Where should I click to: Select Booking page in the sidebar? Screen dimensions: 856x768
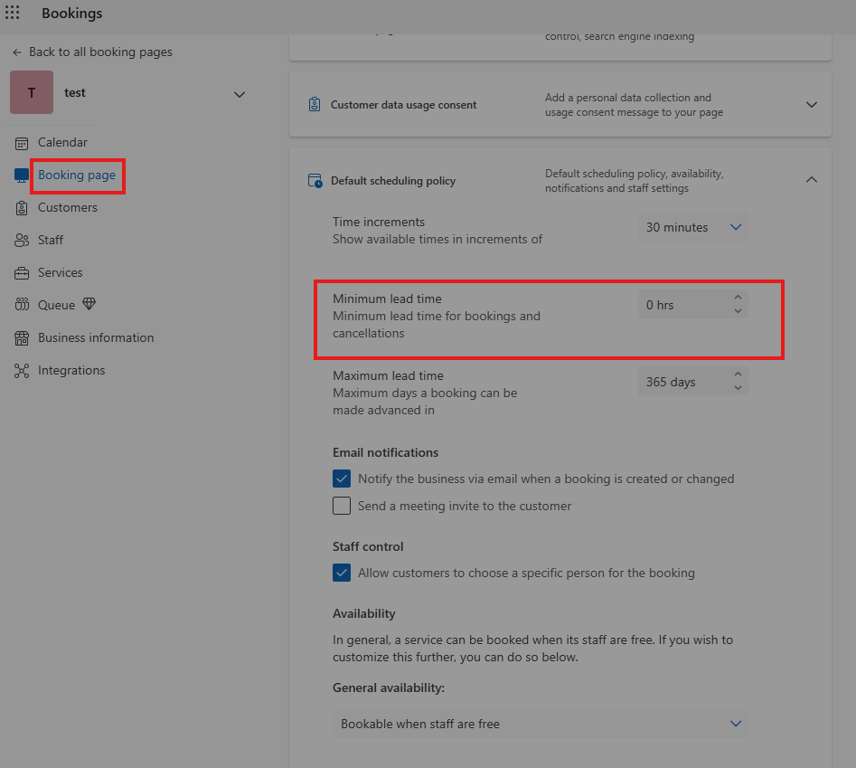click(x=77, y=175)
